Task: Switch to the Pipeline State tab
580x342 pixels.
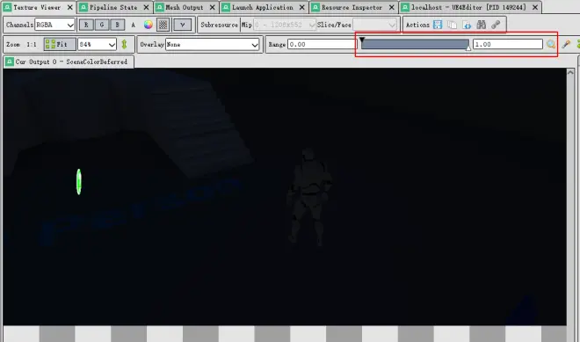Action: (113, 7)
